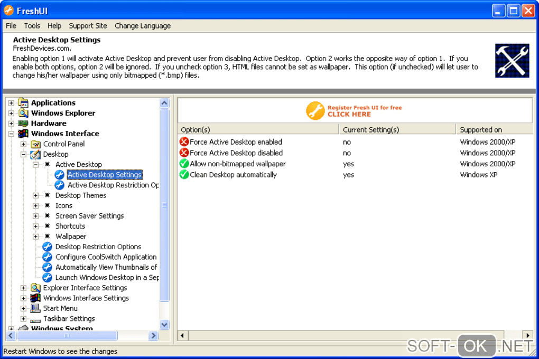The height and width of the screenshot is (359, 539).
Task: Expand the Wallpaper tree node
Action: [35, 237]
